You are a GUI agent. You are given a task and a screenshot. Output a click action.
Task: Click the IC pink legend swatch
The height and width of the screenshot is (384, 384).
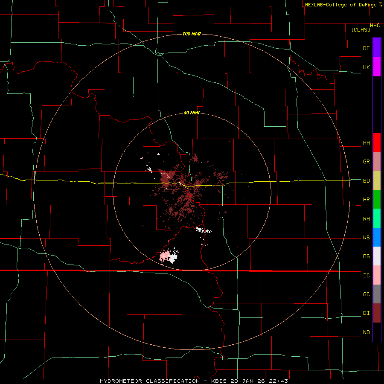point(377,275)
